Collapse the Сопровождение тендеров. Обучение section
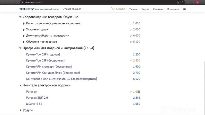This screenshot has height=115, width=205. [20, 17]
